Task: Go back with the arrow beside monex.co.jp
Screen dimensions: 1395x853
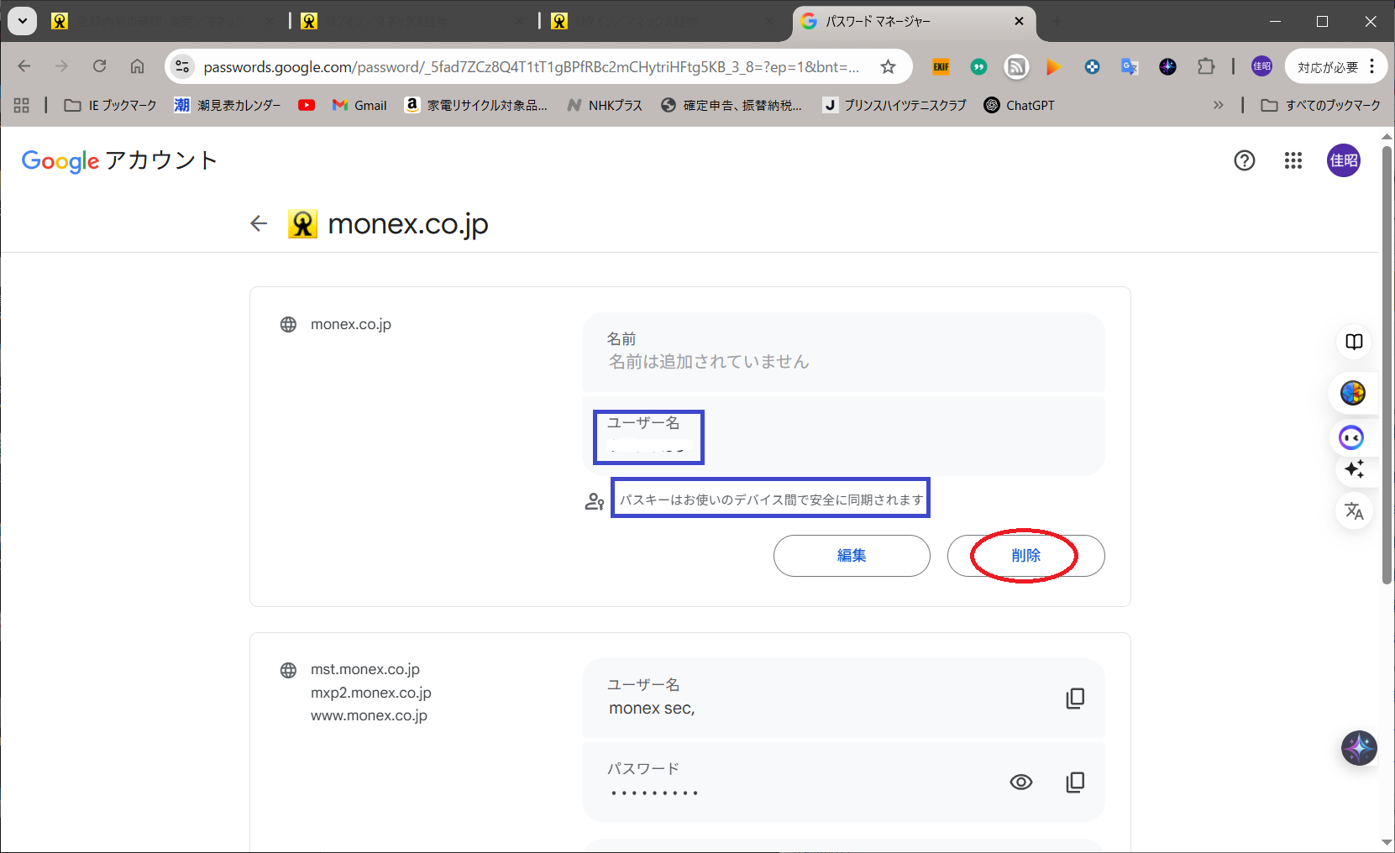Action: pos(259,223)
